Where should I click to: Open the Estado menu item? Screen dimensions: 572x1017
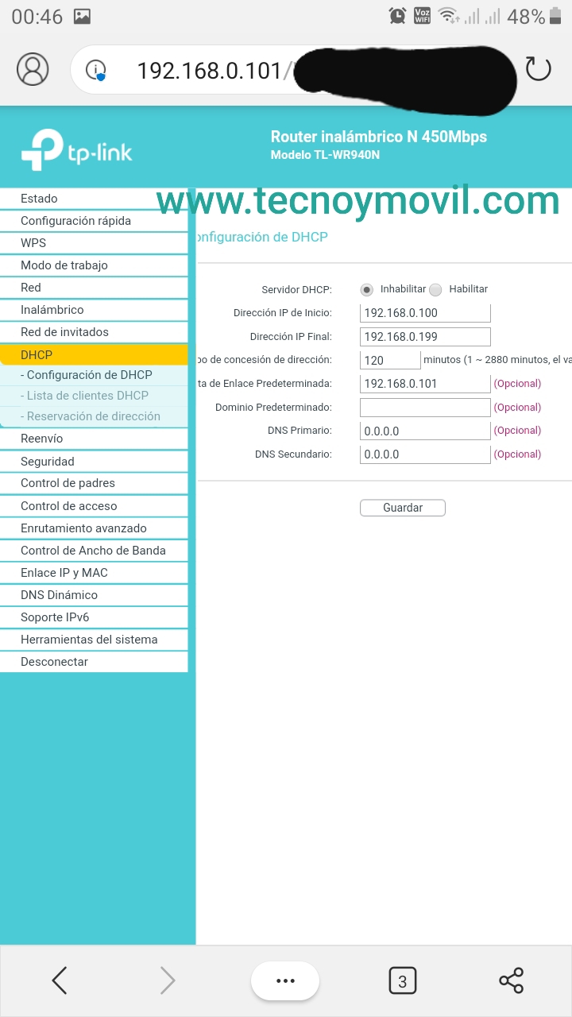[94, 199]
